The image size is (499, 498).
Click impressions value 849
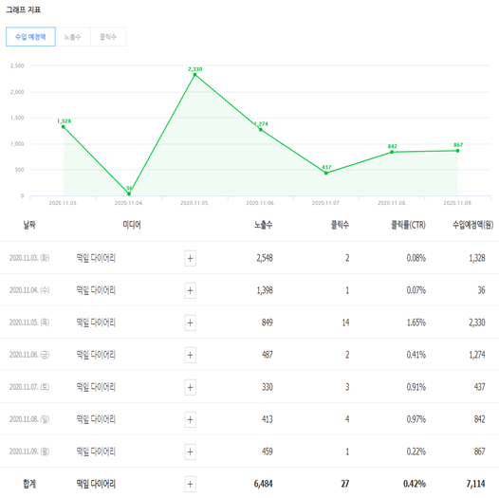tap(268, 323)
